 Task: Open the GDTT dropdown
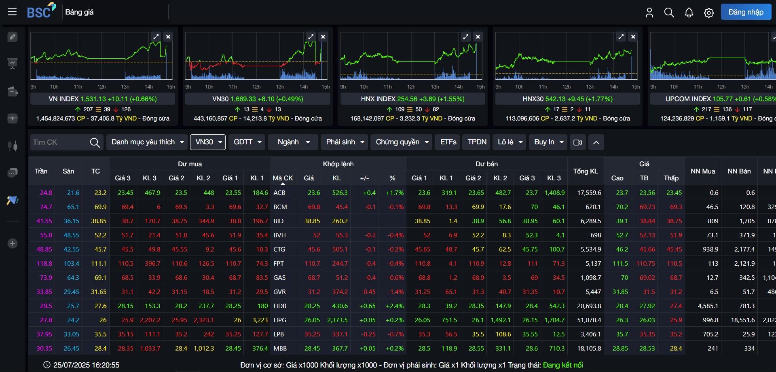247,142
